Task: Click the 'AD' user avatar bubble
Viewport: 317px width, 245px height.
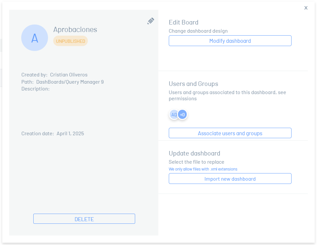Action: pyautogui.click(x=174, y=115)
